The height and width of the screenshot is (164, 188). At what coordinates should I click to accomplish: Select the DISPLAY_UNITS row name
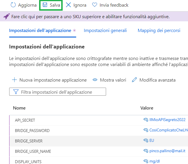point(28,162)
